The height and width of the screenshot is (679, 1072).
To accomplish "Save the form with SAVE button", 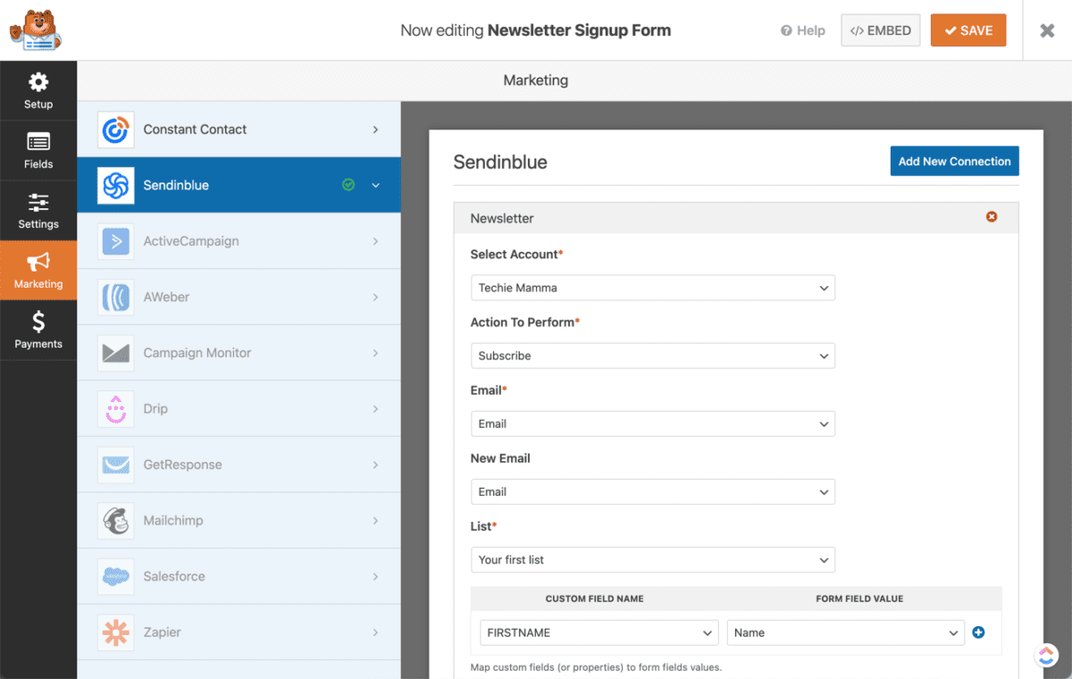I will point(968,30).
